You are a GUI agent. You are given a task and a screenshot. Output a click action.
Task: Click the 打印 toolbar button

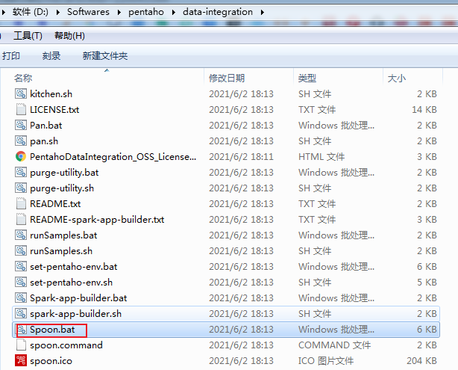click(x=11, y=55)
